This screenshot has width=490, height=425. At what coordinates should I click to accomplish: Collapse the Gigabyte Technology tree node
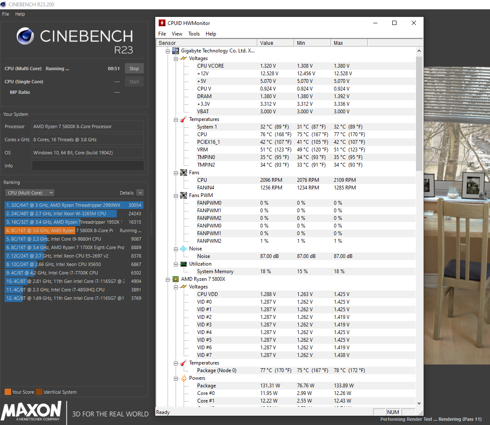click(168, 51)
